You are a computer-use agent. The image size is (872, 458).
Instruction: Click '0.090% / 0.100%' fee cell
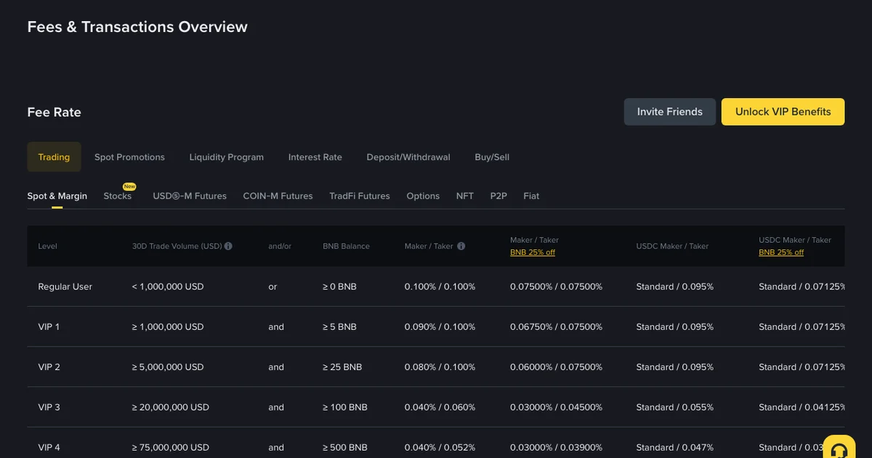[440, 327]
